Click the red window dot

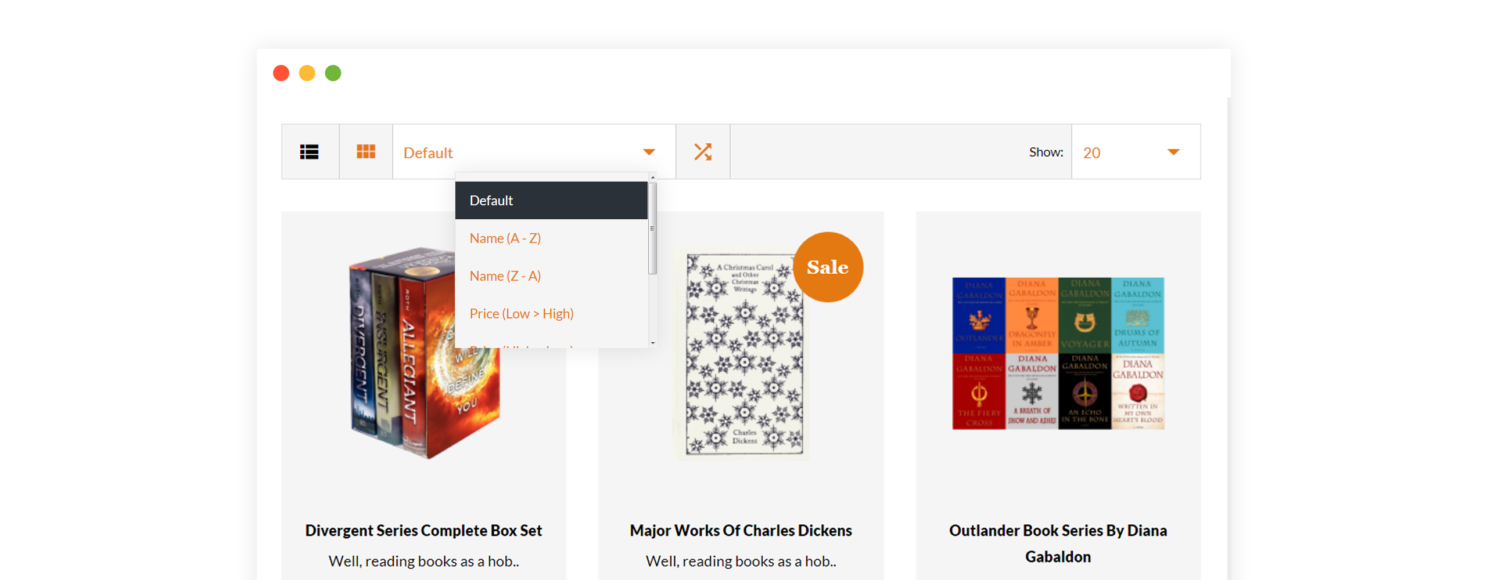[281, 73]
